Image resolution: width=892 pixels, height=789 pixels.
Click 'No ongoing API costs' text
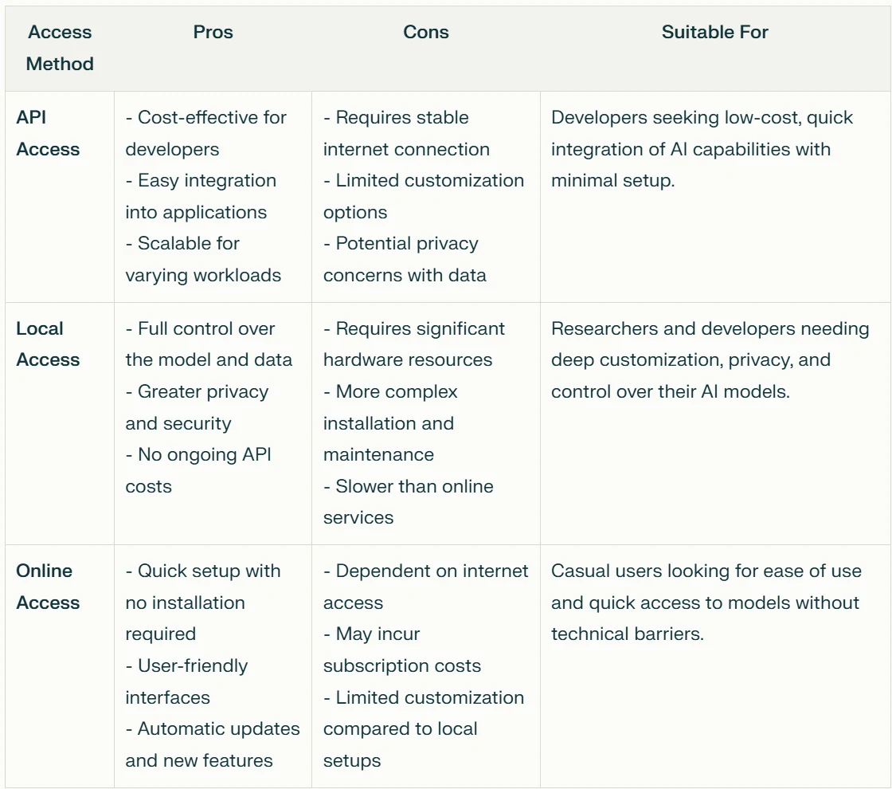click(x=198, y=470)
